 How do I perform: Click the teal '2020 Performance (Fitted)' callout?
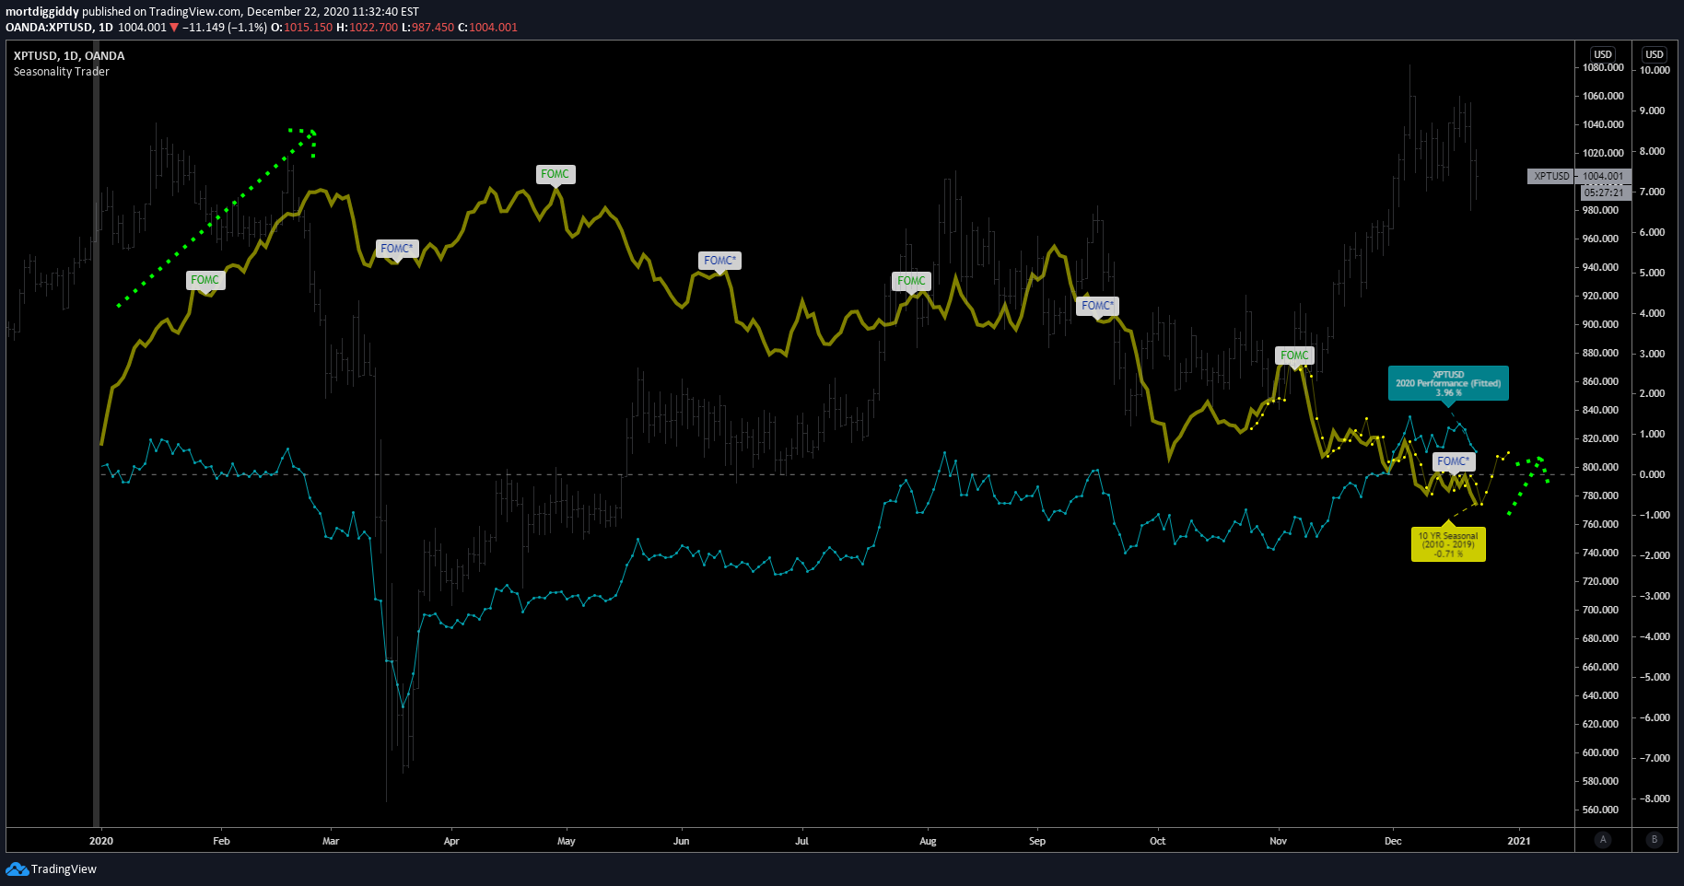coord(1448,383)
